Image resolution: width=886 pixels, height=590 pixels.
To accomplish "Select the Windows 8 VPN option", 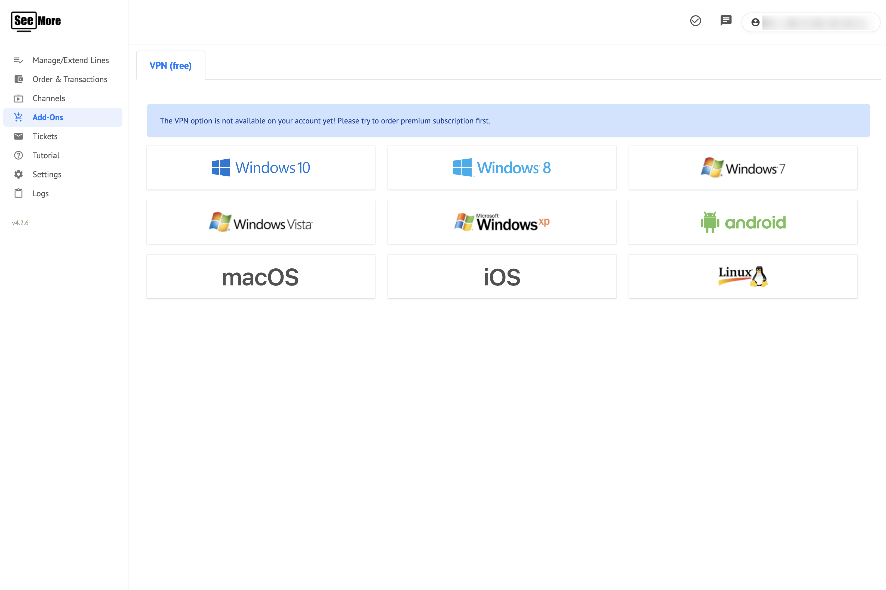I will click(502, 168).
